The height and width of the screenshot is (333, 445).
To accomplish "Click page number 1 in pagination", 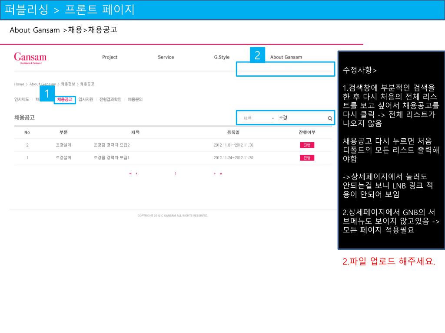I will click(176, 173).
